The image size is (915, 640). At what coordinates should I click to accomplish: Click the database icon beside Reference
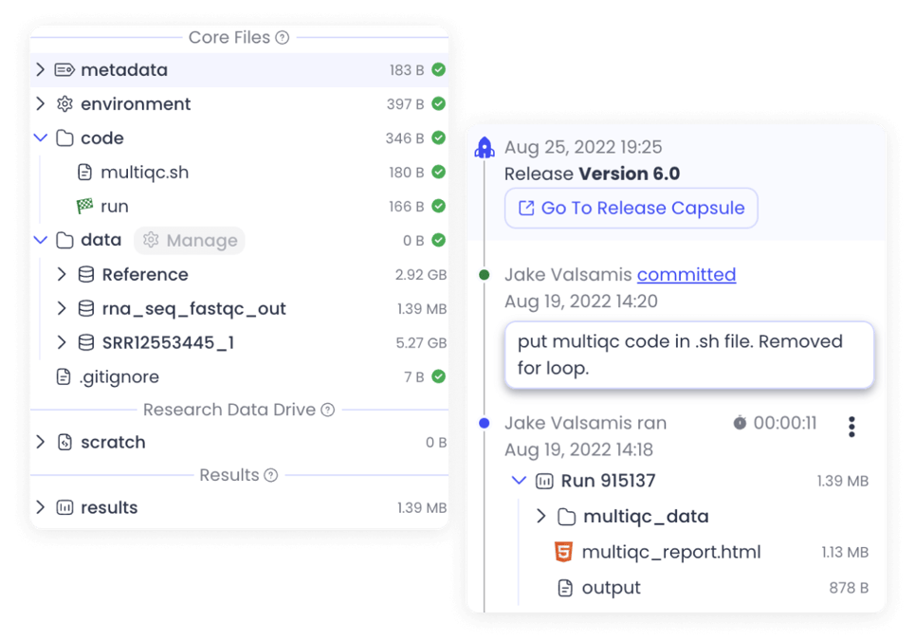click(x=85, y=274)
